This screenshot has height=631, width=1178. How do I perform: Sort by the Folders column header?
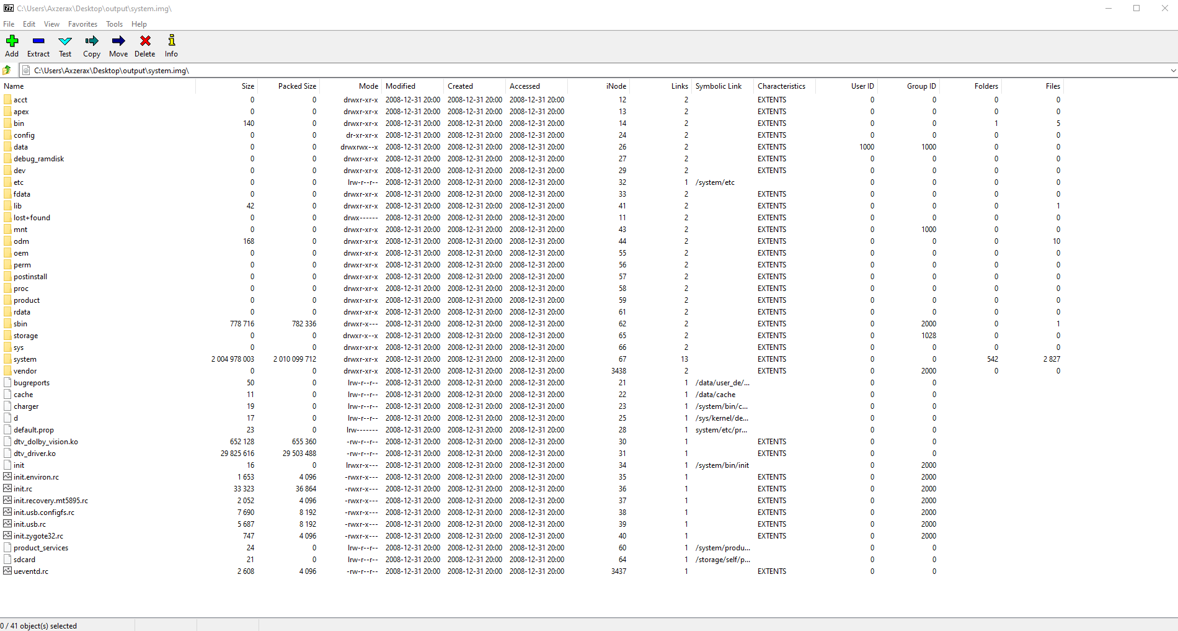pyautogui.click(x=970, y=86)
